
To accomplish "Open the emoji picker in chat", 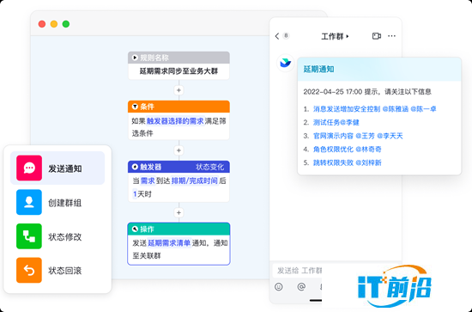I will tap(279, 287).
